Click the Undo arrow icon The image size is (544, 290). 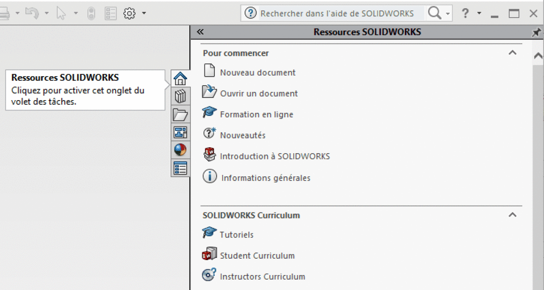point(32,13)
